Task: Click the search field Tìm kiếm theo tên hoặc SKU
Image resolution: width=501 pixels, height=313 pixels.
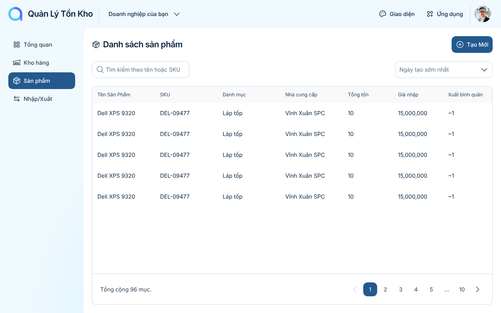Action: (141, 70)
